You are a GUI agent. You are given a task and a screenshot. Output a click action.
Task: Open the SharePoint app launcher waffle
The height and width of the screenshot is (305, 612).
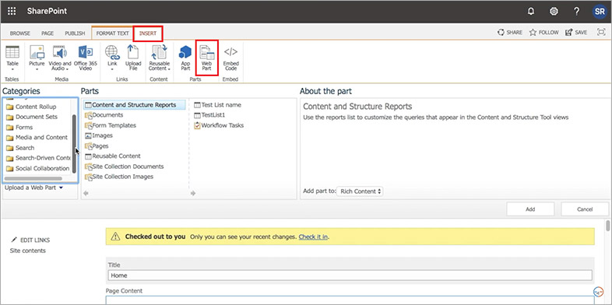click(12, 11)
